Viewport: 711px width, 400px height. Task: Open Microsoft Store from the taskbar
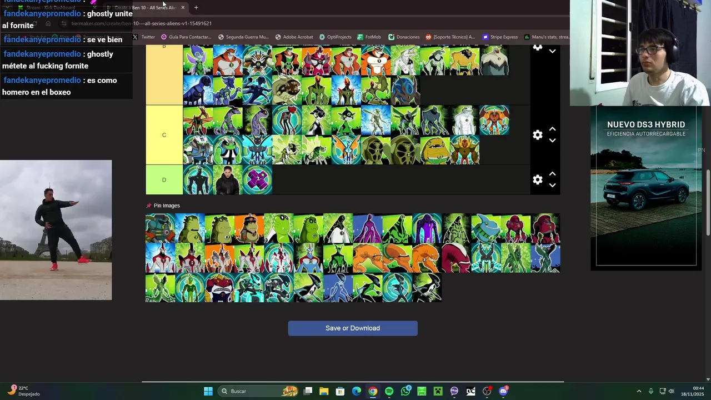340,391
